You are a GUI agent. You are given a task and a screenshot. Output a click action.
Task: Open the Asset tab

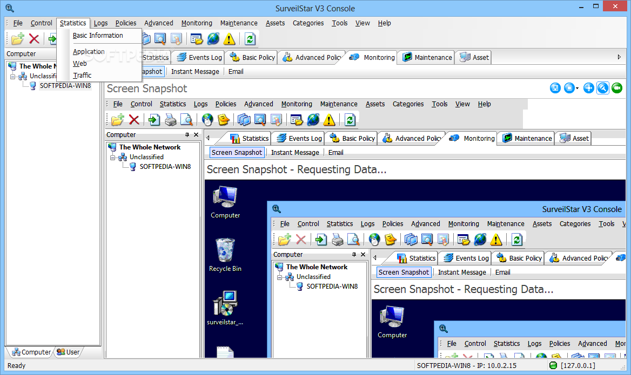click(474, 58)
